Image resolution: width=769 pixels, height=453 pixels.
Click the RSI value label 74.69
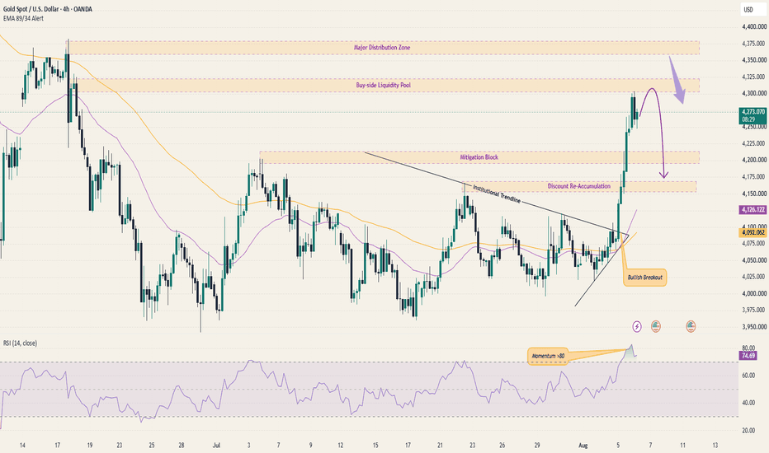[x=748, y=356]
